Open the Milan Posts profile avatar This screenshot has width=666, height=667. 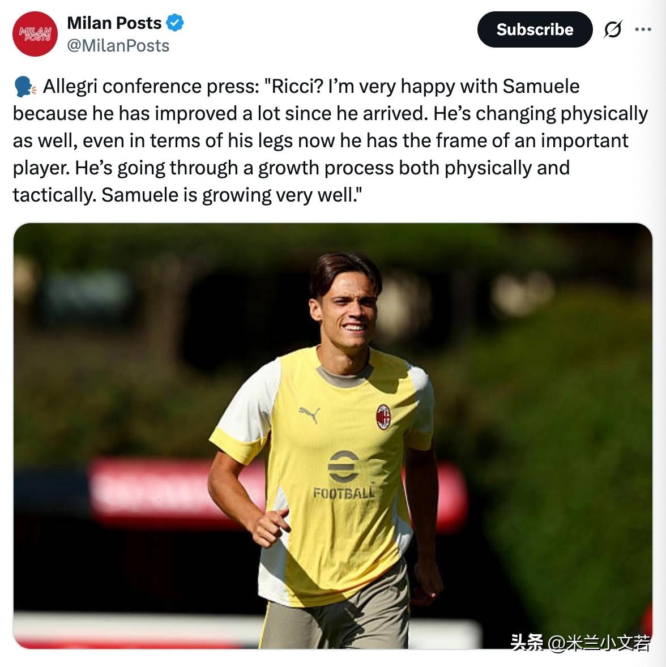35,34
